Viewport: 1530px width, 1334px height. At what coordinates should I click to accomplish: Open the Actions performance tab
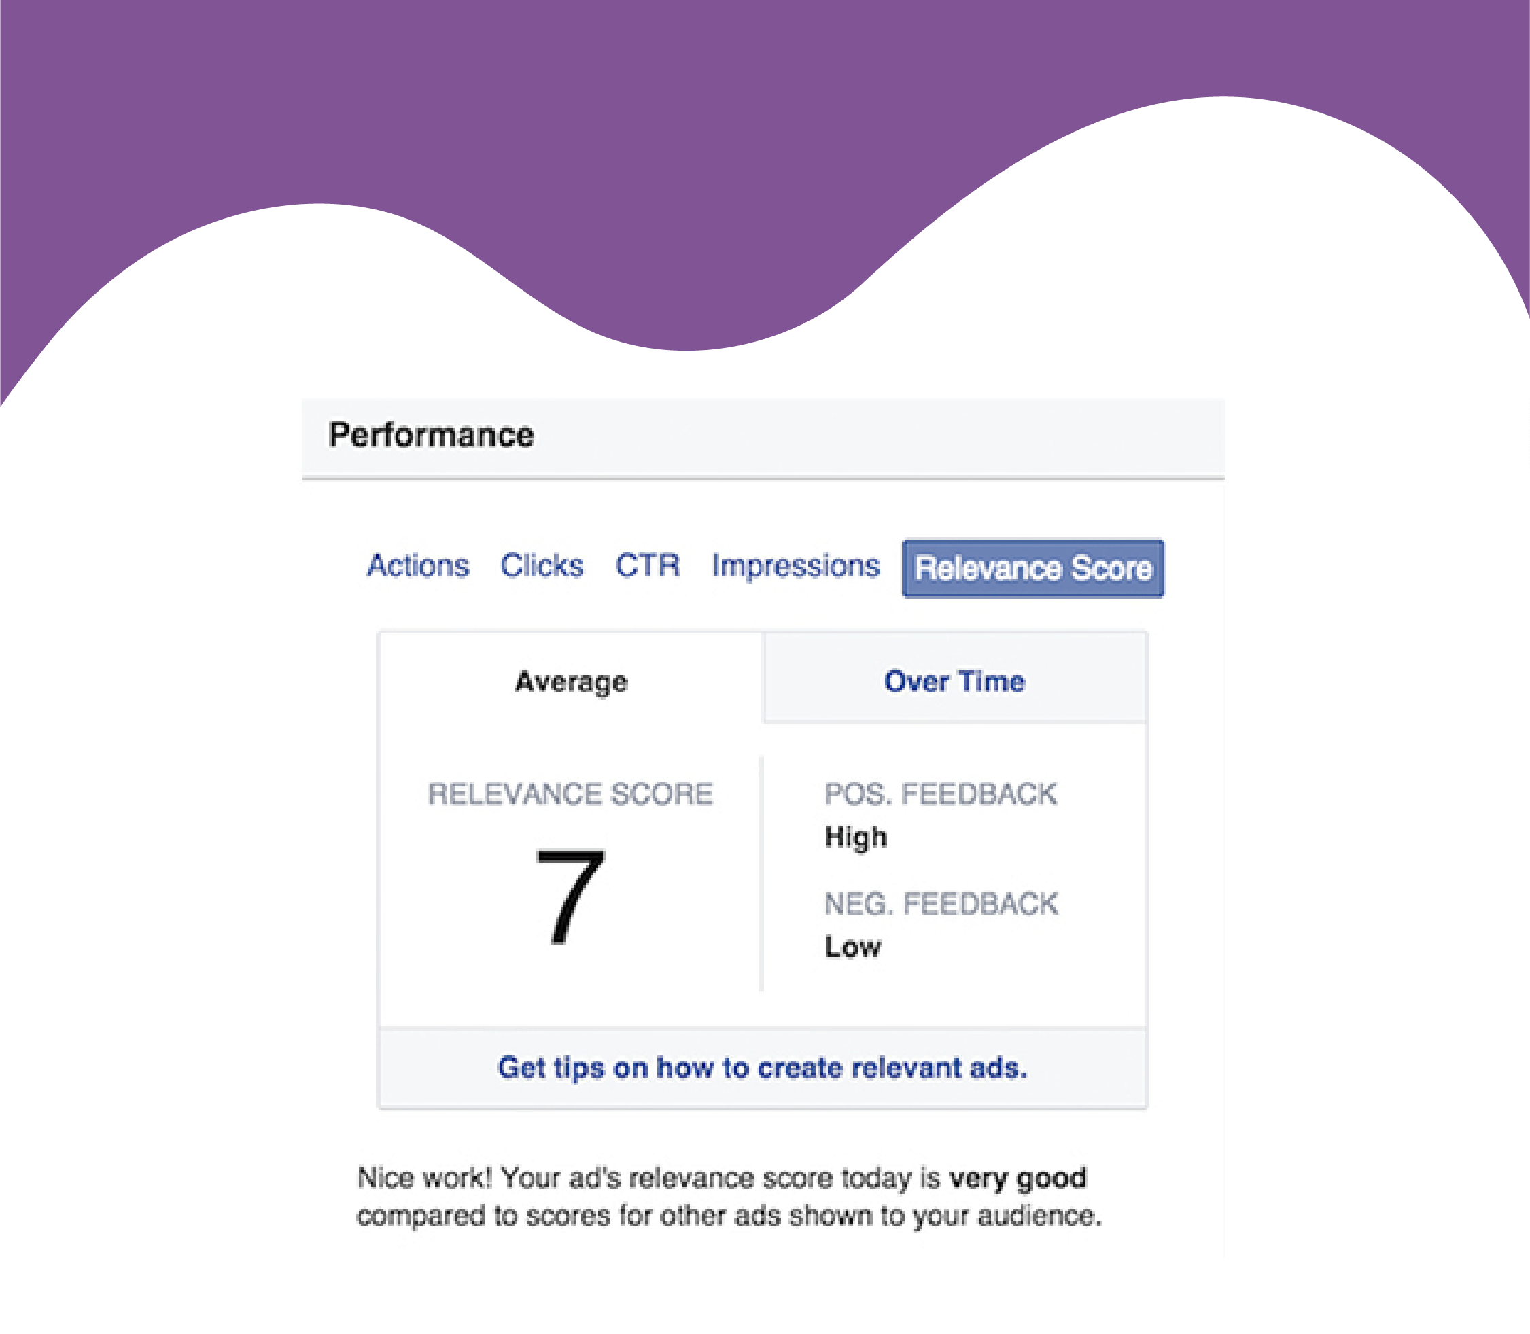[x=418, y=567]
